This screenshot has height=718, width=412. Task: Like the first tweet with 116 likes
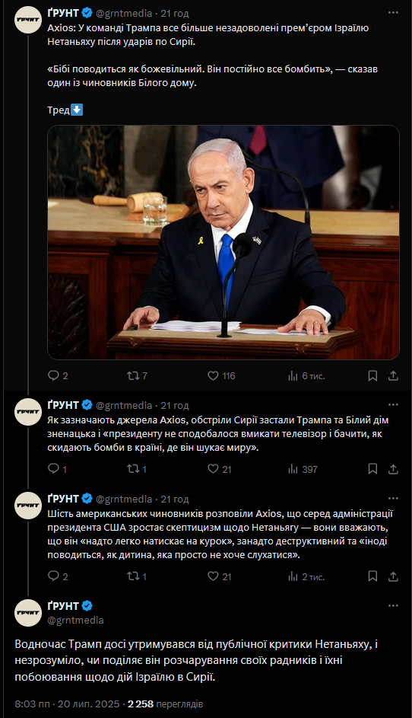(221, 376)
